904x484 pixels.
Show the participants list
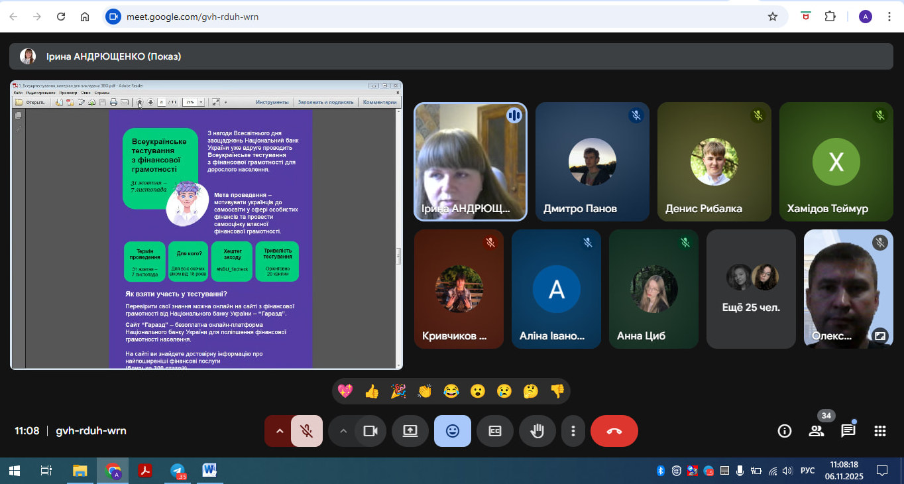[x=816, y=431]
